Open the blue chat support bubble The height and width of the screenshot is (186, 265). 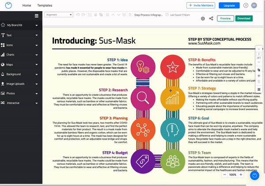point(254,175)
